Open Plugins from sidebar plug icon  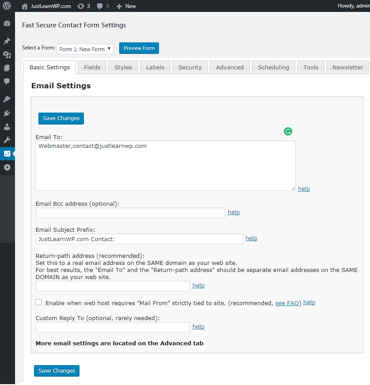7,113
